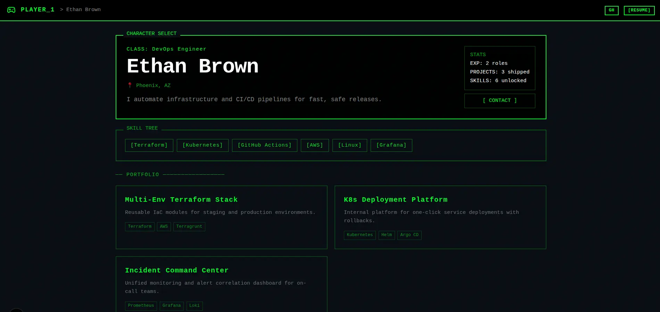The width and height of the screenshot is (660, 312).
Task: Click the Prometheus project tag
Action: point(141,306)
